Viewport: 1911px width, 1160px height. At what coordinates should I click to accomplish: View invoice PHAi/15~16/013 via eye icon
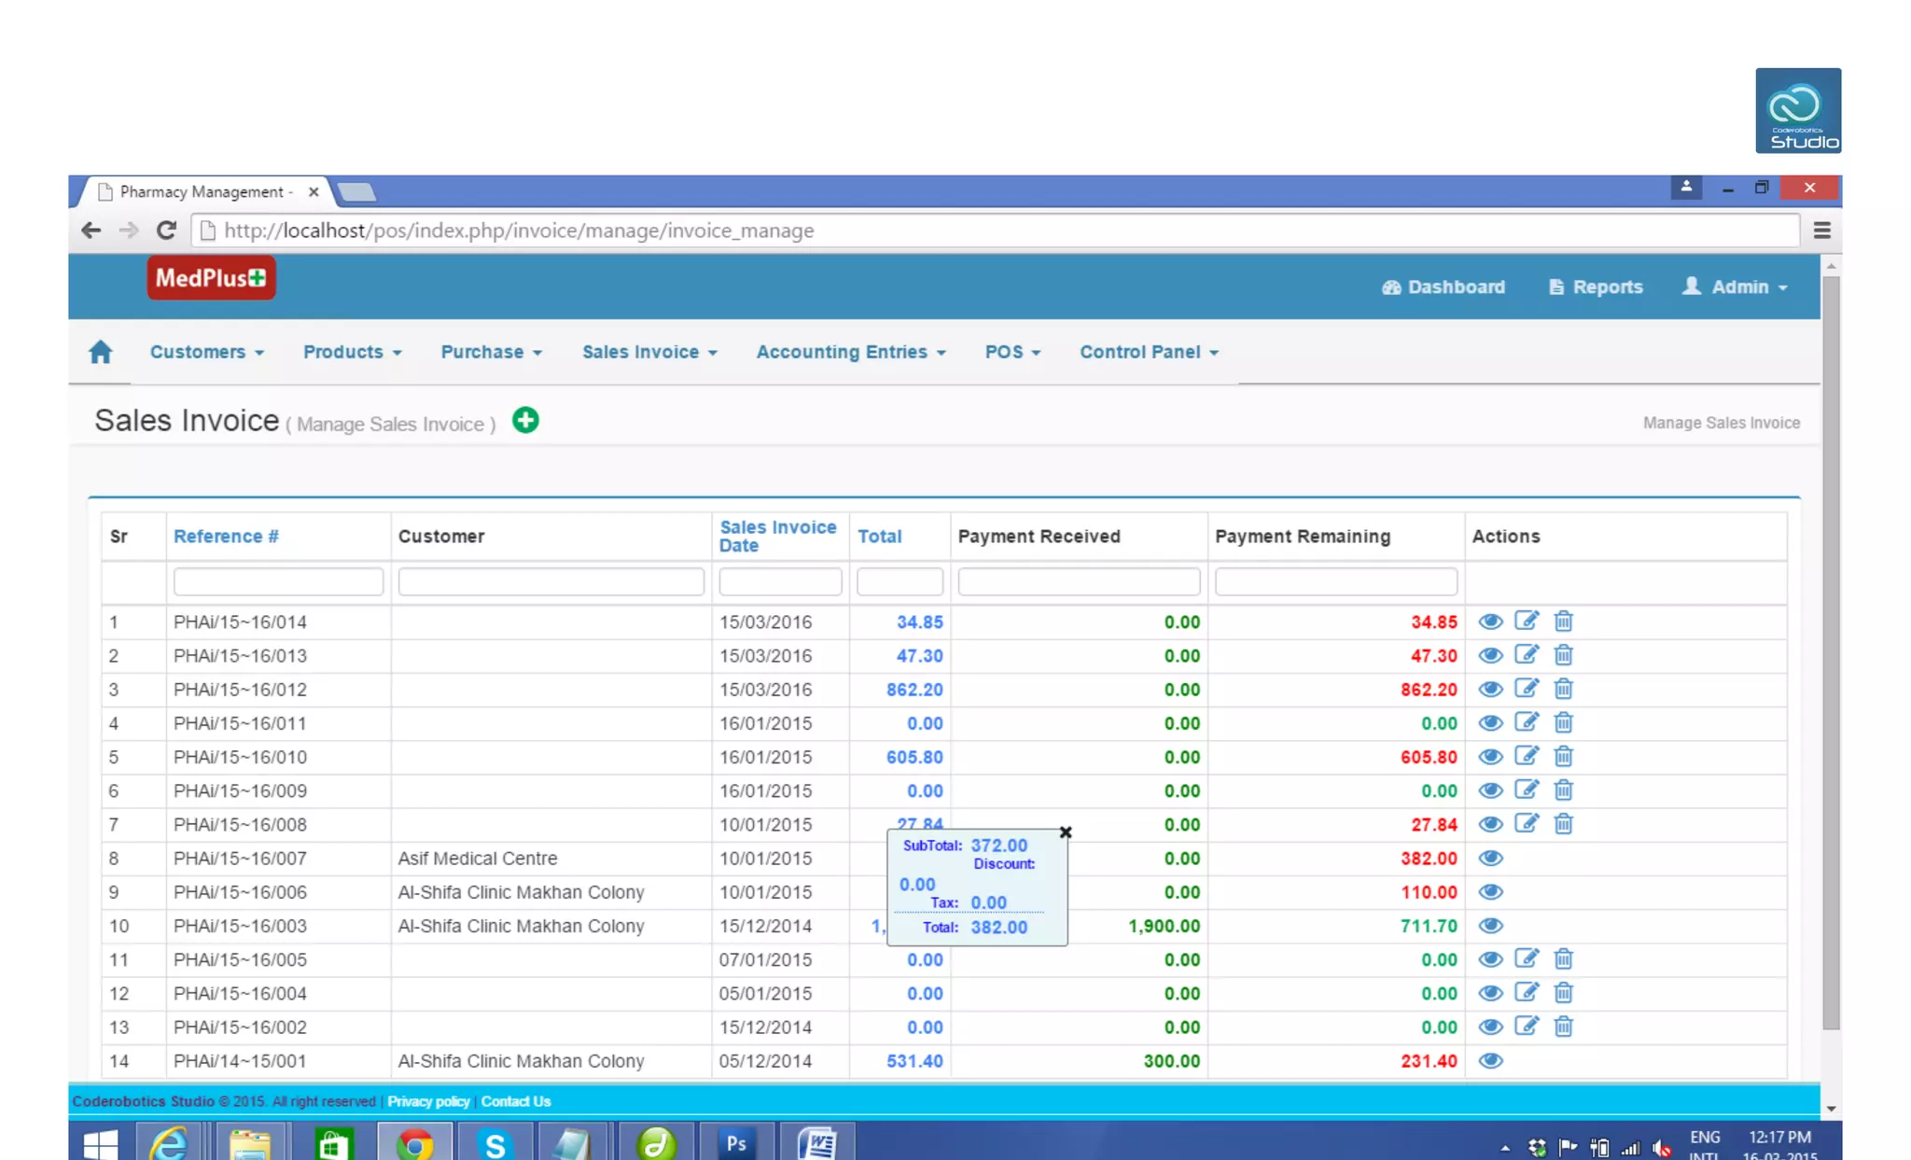pyautogui.click(x=1490, y=656)
